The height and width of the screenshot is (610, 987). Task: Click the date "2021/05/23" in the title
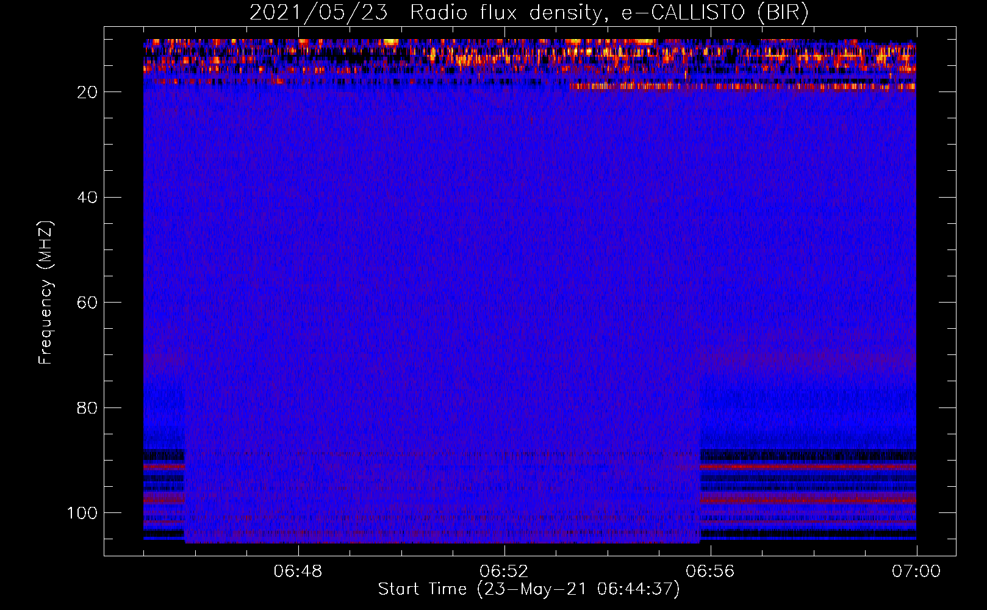[318, 13]
